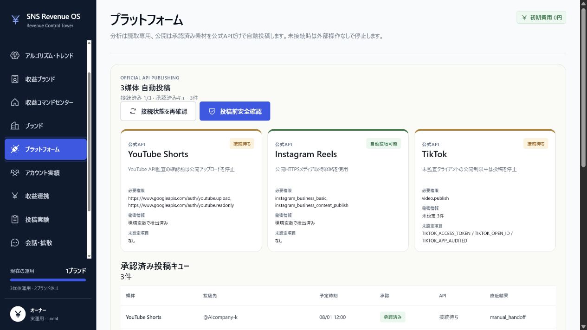This screenshot has width=587, height=330.
Task: Click 接続状態を再確認 button
Action: tap(158, 111)
